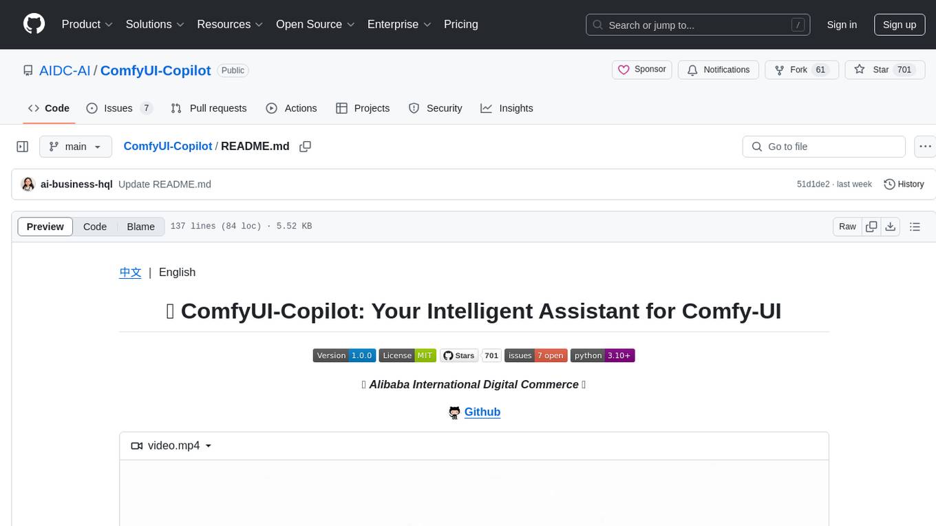Click the Alibaba International Digital Commerce text
The width and height of the screenshot is (936, 526).
(x=474, y=384)
